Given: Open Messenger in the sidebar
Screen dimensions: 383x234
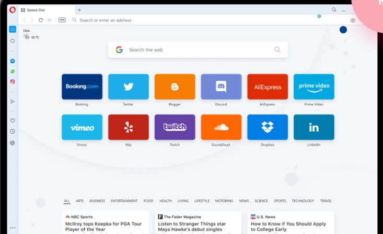Looking at the screenshot, I should pyautogui.click(x=13, y=61).
